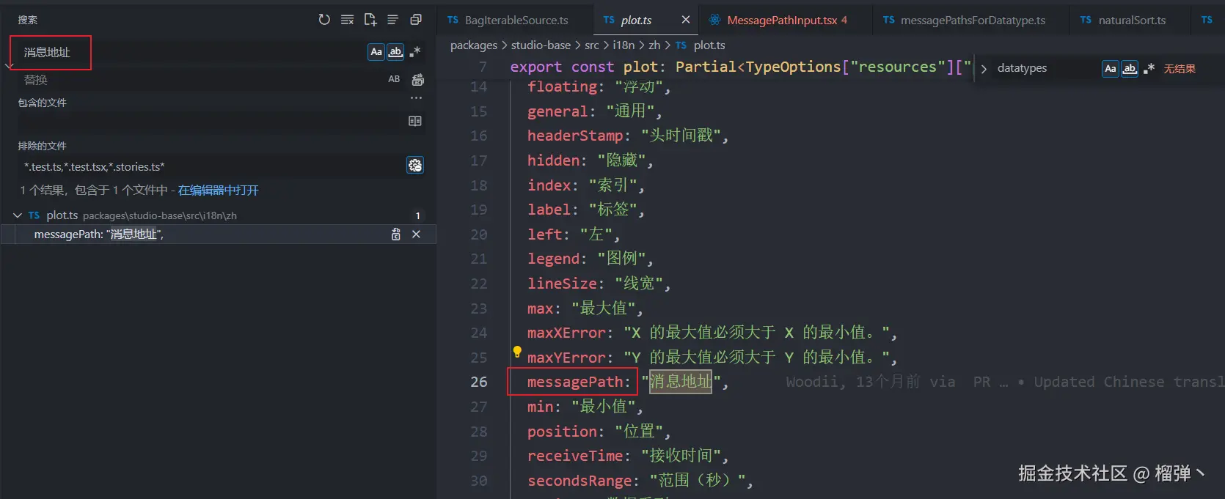Click the secondsRange key on line 30
1225x499 pixels.
click(579, 481)
